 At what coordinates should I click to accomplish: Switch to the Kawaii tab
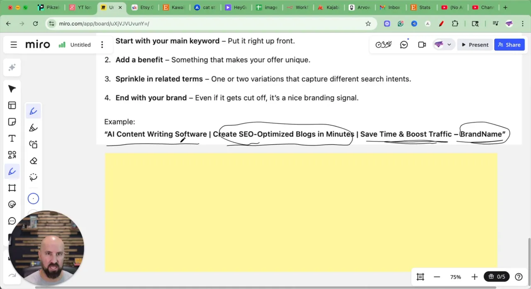click(x=174, y=7)
